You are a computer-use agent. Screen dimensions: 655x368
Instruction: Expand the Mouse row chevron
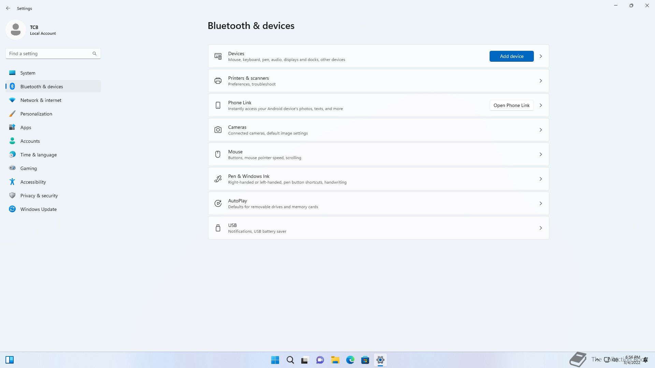click(x=541, y=154)
